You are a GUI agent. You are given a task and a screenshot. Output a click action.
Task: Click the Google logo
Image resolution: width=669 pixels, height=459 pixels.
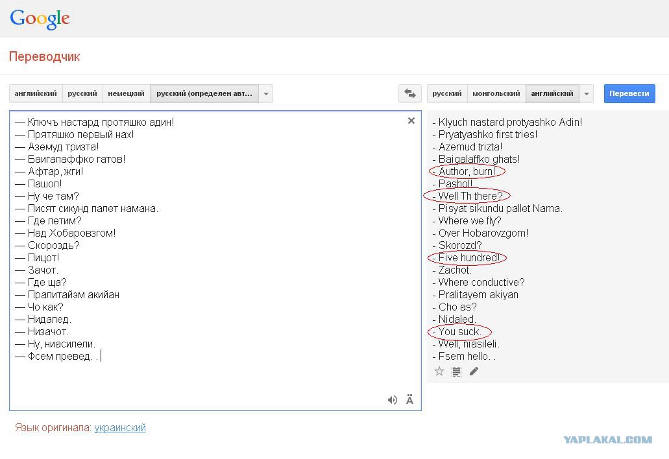point(40,19)
